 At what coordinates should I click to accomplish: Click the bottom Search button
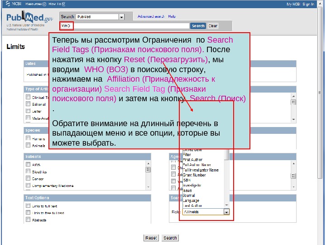point(170,238)
